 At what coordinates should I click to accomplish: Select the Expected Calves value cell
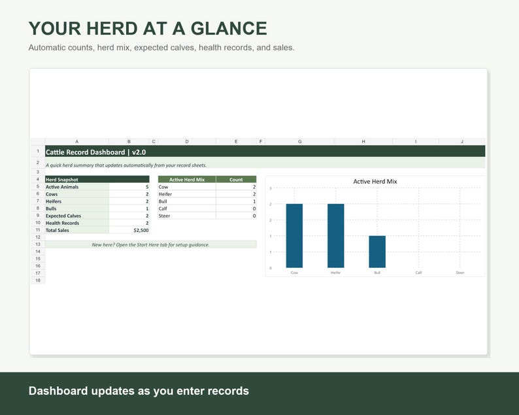click(129, 216)
